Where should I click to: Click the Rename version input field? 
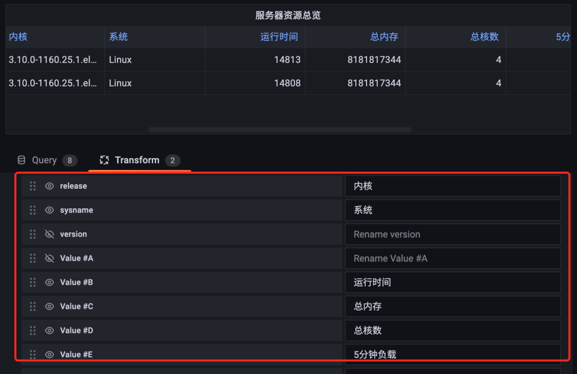tap(453, 234)
